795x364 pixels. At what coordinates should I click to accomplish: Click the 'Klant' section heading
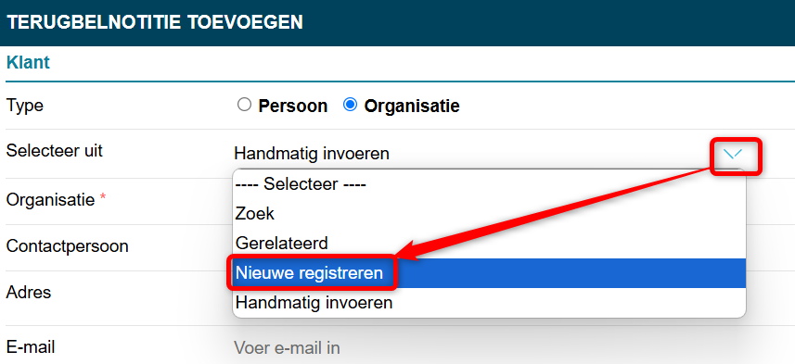click(28, 63)
